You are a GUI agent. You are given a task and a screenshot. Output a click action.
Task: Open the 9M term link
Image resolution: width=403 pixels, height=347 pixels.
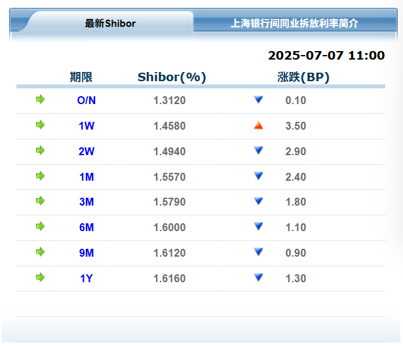click(86, 253)
